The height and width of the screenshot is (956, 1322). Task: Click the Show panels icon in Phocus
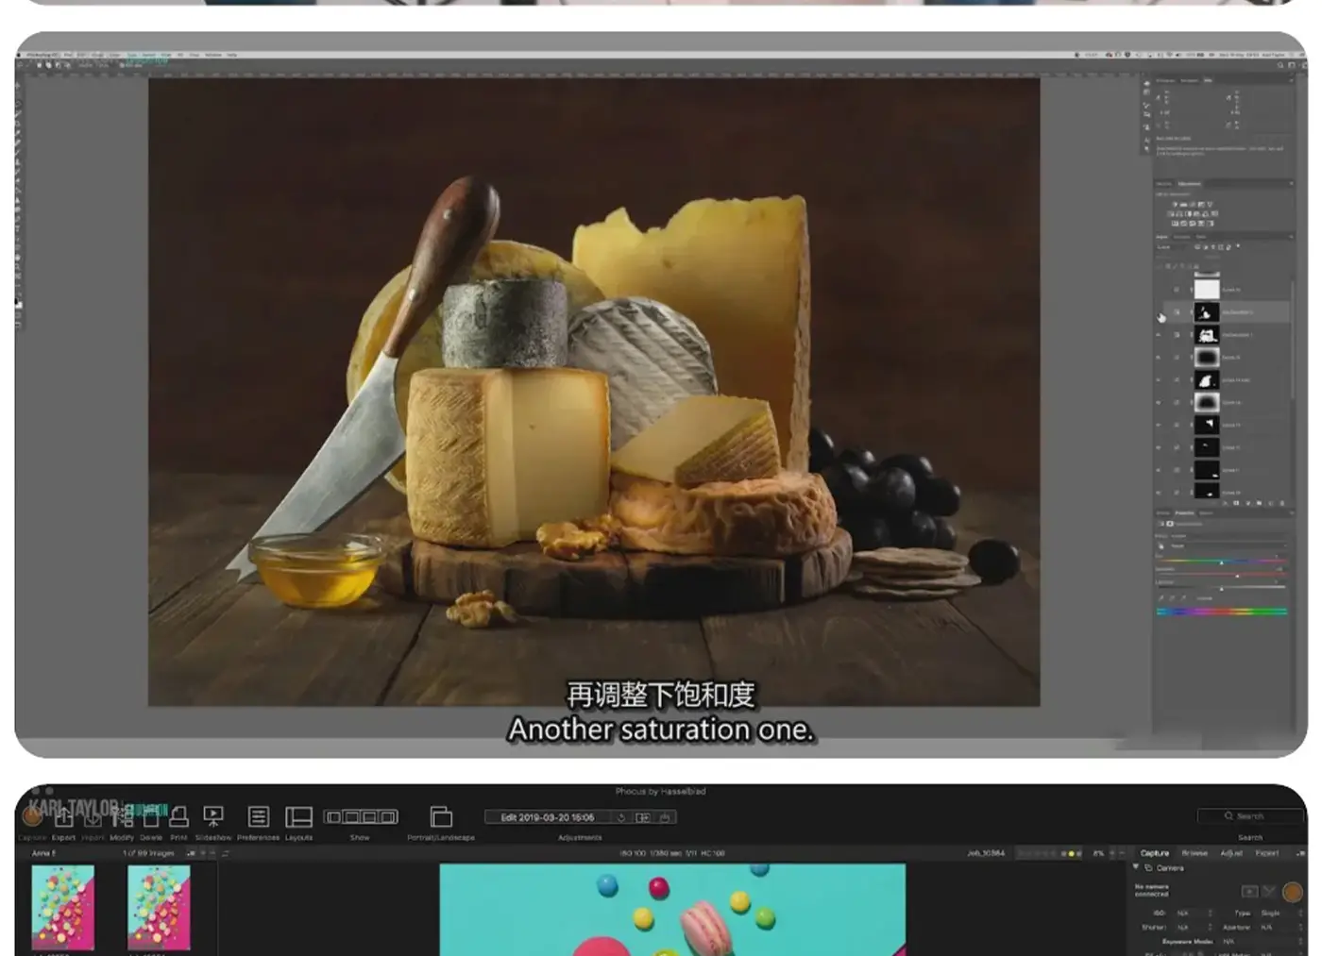pos(360,817)
